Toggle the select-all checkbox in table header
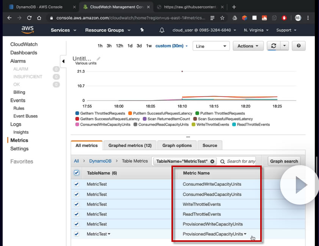319x246 pixels. pyautogui.click(x=77, y=173)
